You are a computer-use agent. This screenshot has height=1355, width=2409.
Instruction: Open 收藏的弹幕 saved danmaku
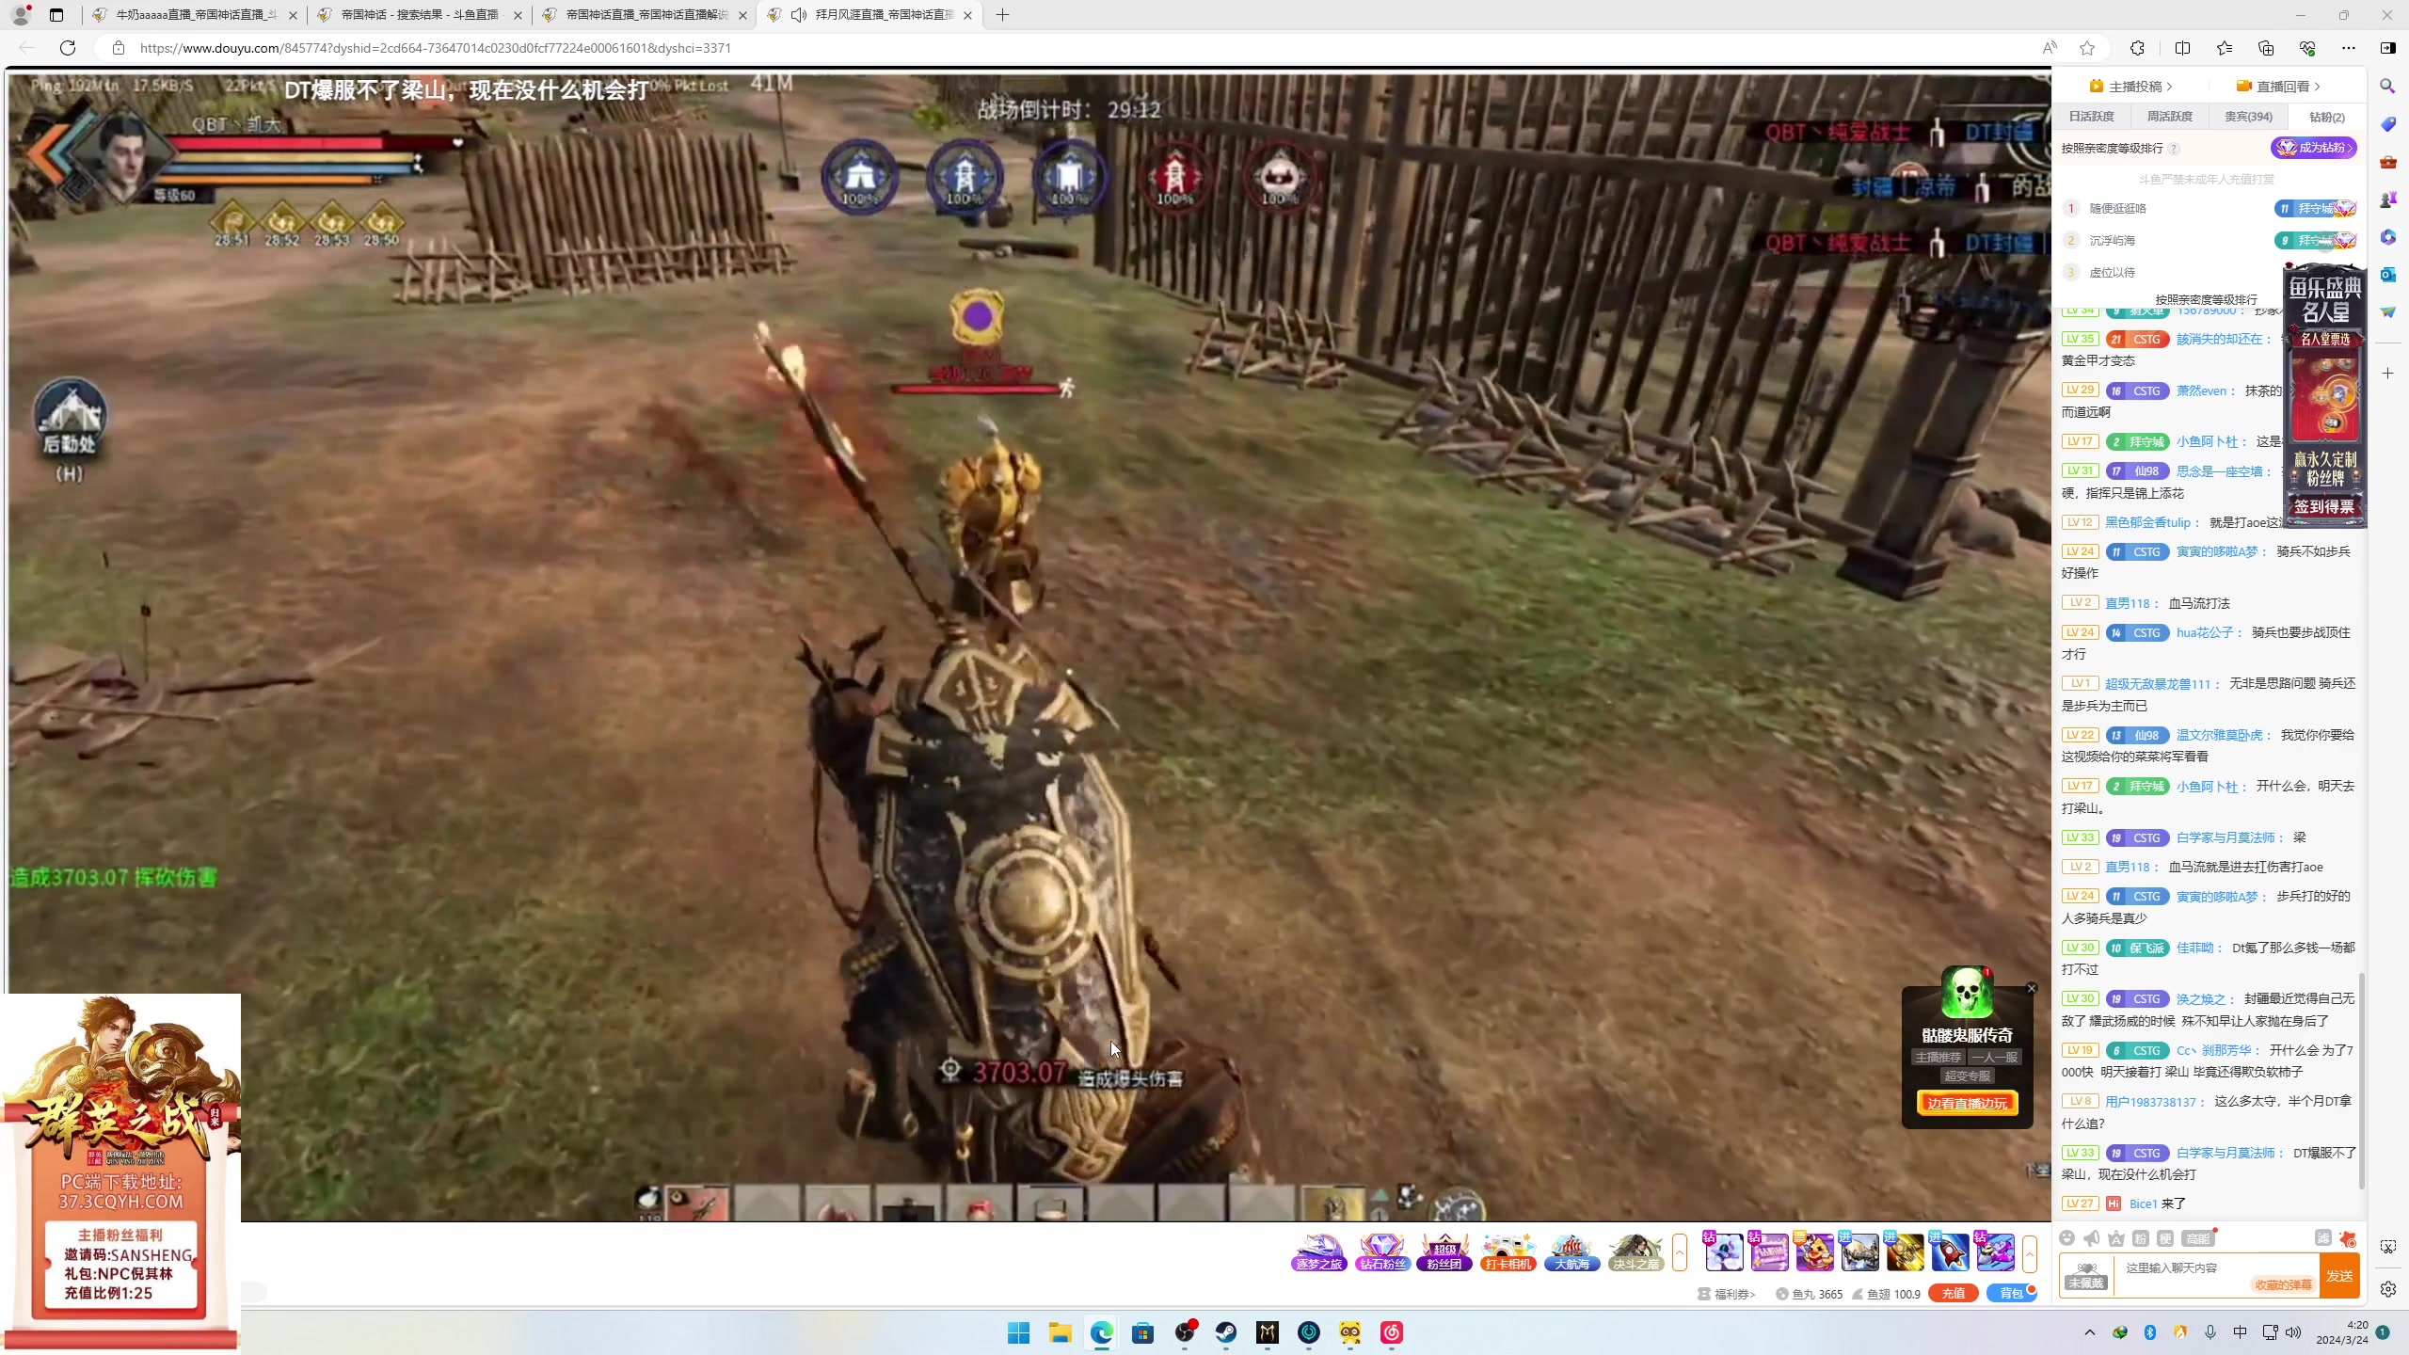pyautogui.click(x=2283, y=1285)
